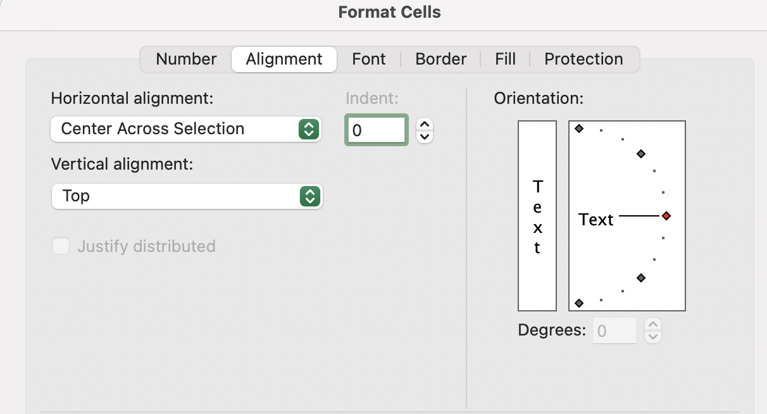This screenshot has height=414, width=767.
Task: Select the Alignment tab
Action: [x=284, y=60]
